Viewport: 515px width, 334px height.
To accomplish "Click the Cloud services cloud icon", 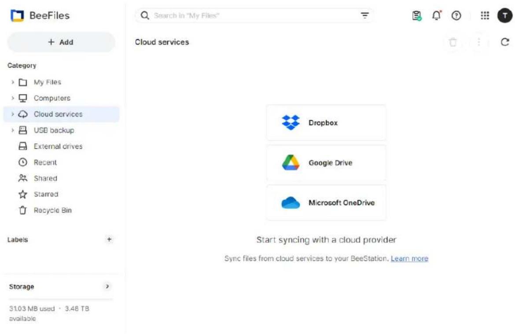I will [x=22, y=114].
